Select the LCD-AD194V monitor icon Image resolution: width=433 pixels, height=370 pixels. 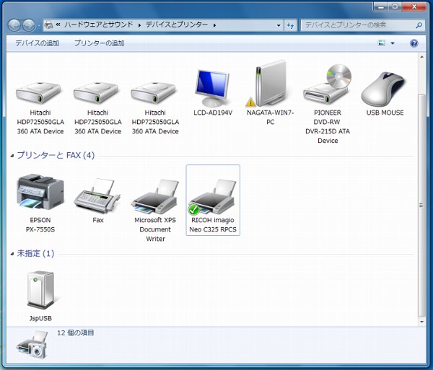tap(213, 88)
